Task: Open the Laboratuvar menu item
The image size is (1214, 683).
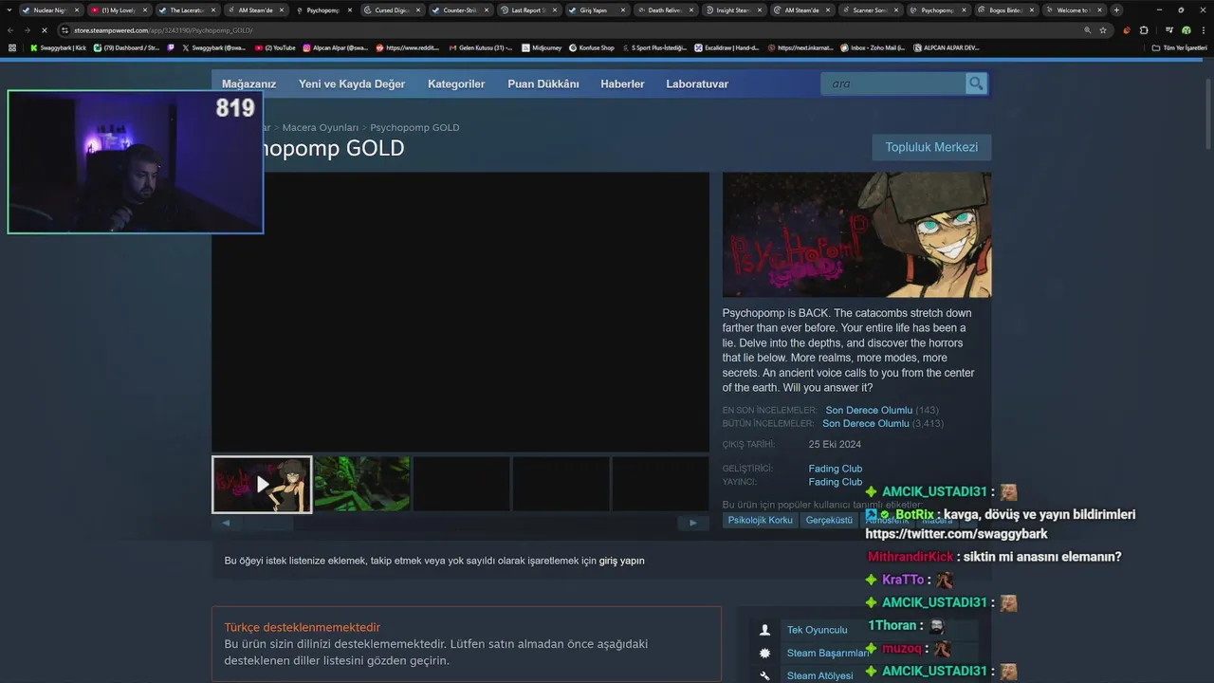Action: (697, 83)
